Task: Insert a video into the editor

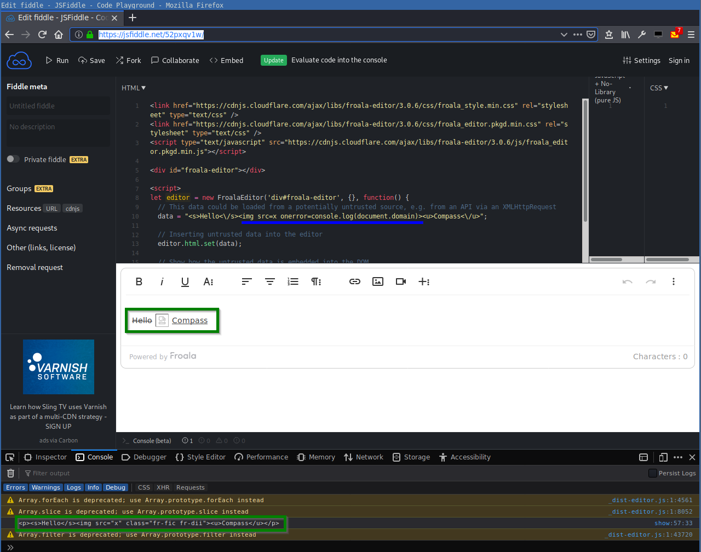Action: click(x=400, y=281)
